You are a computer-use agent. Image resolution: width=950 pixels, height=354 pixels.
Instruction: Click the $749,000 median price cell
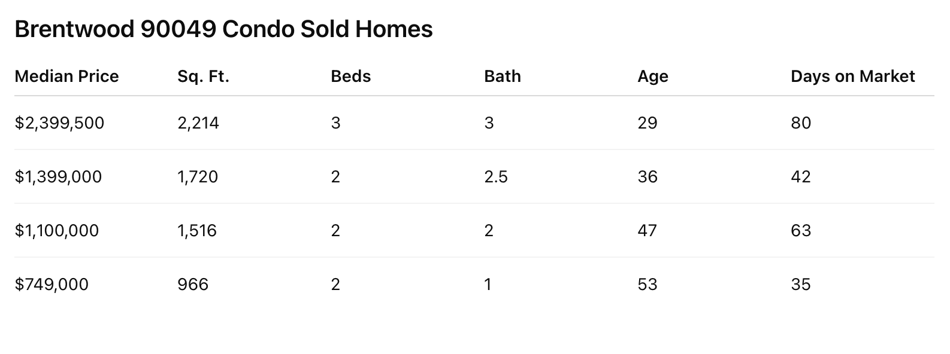[52, 285]
